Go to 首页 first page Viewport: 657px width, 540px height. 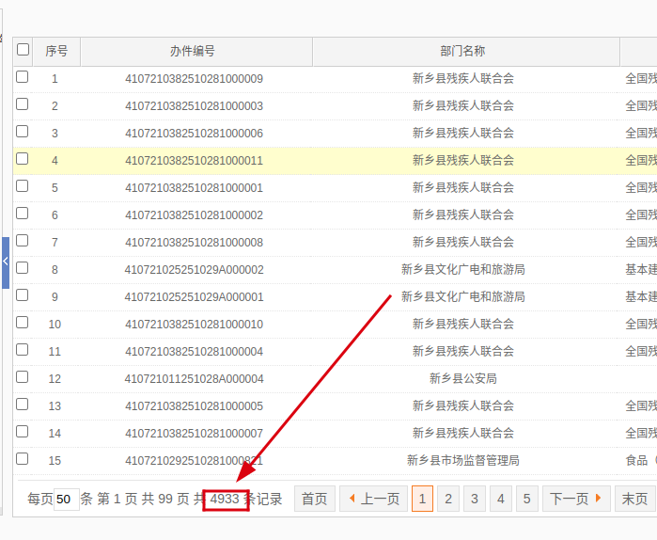[x=314, y=499]
